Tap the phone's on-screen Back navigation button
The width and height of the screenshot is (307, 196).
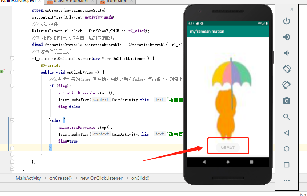(204, 162)
